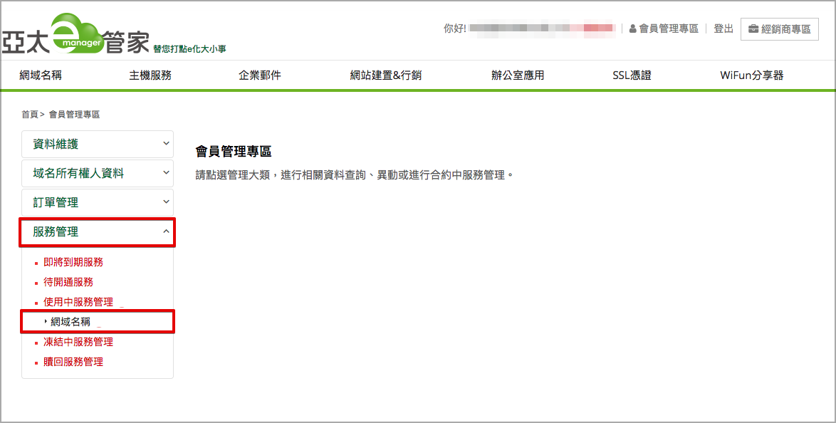Expand the 域名所有權人資料 chevron
The height and width of the screenshot is (423, 836).
coord(166,173)
